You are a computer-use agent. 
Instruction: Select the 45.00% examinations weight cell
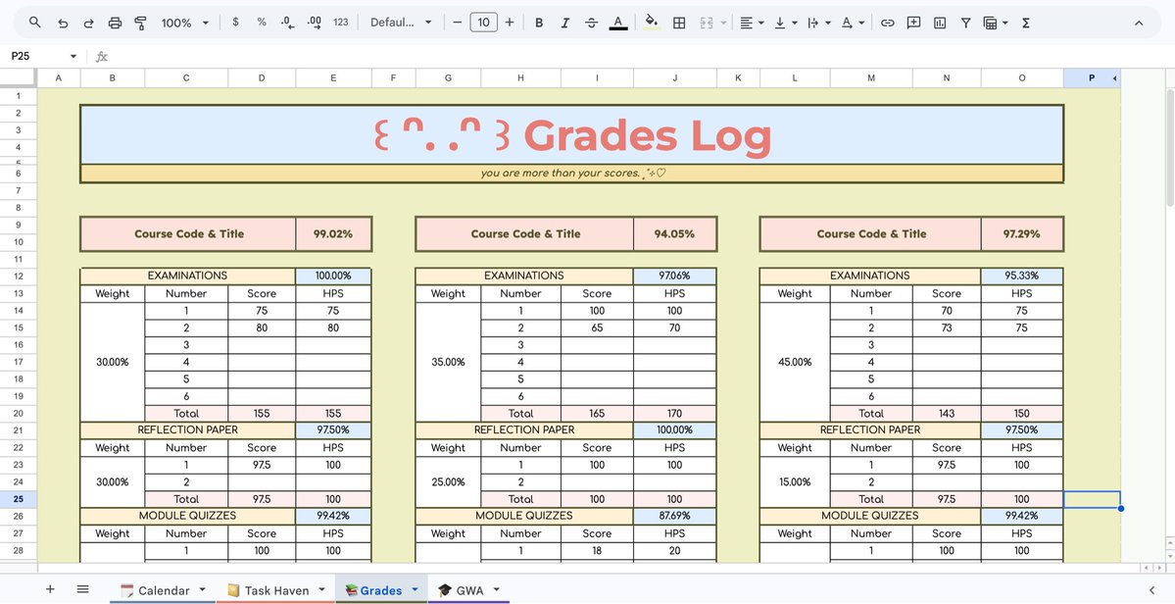click(x=795, y=362)
